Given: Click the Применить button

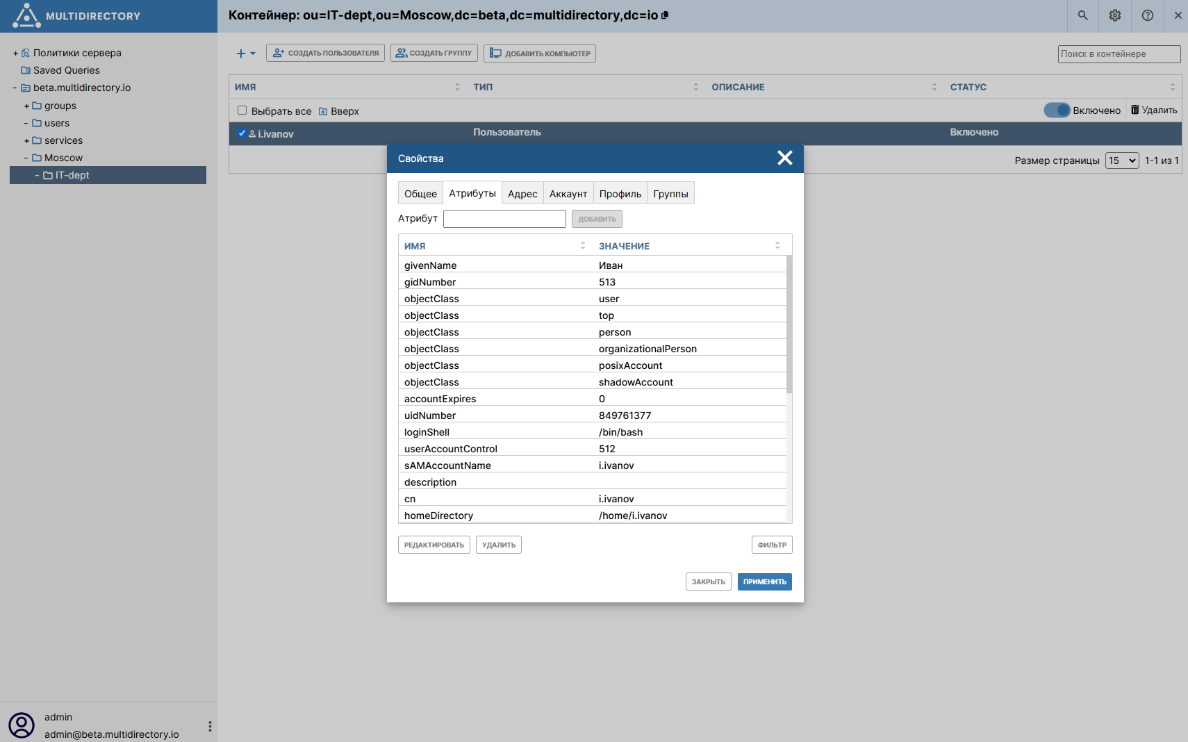Looking at the screenshot, I should (764, 582).
